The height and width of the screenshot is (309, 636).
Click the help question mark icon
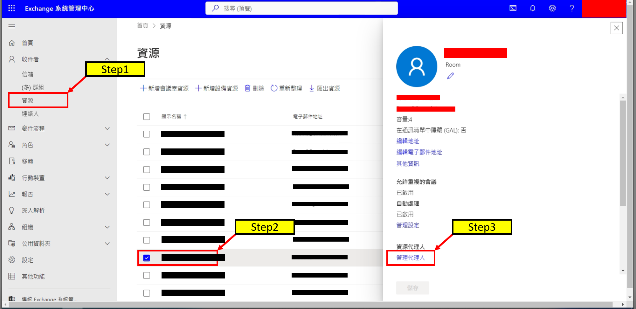572,8
